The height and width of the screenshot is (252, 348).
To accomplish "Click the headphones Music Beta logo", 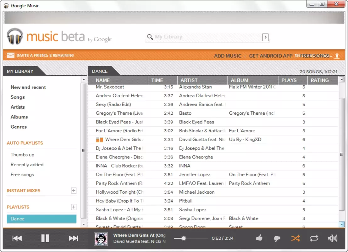I will [x=59, y=37].
